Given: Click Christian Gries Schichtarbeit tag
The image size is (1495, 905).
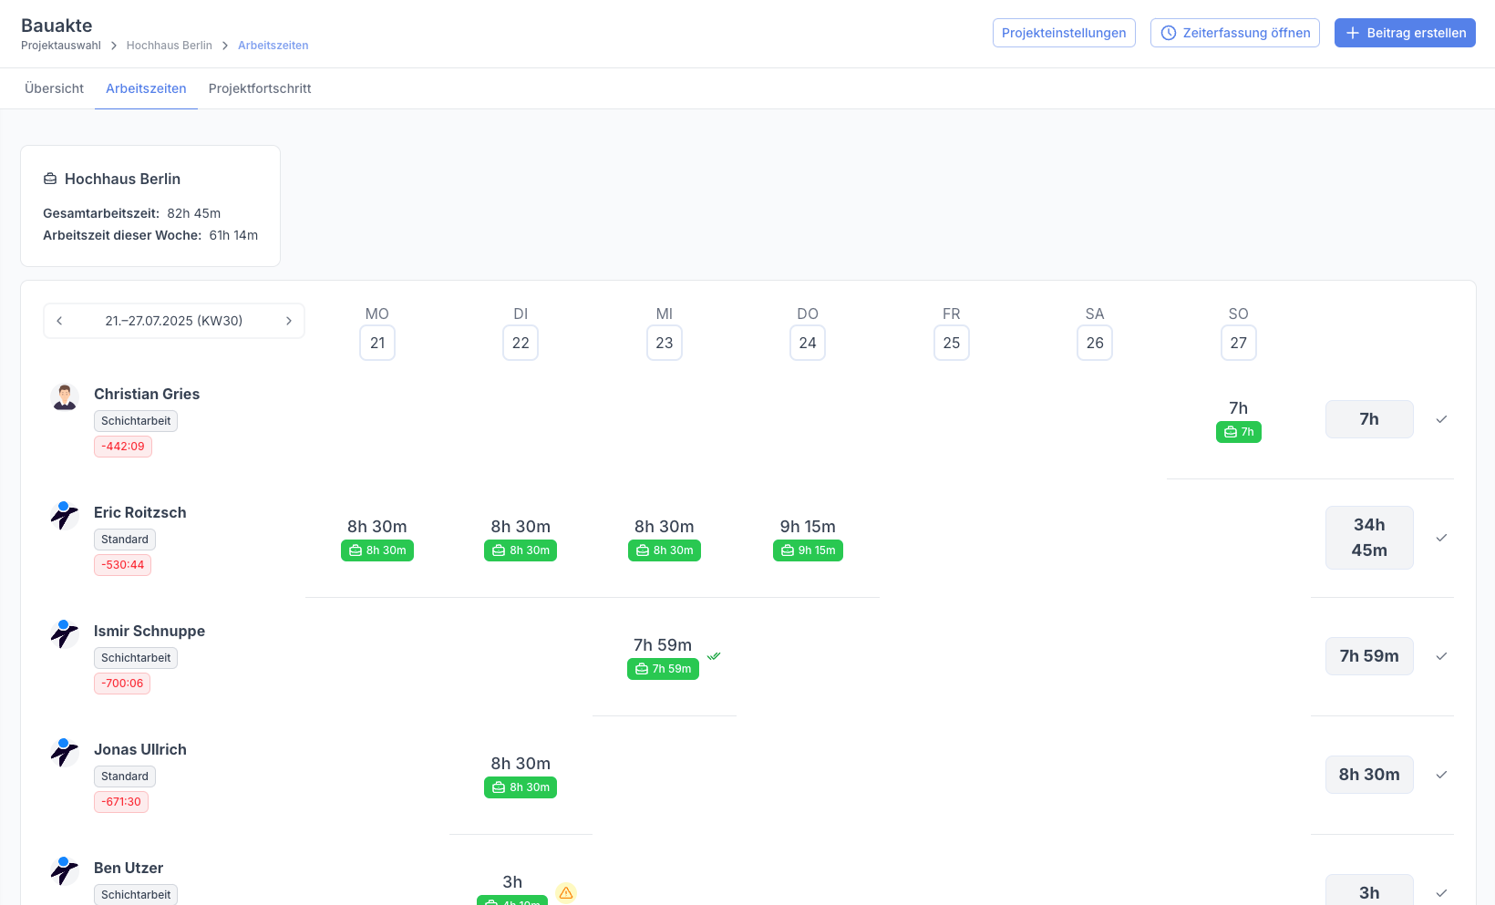Looking at the screenshot, I should [x=136, y=421].
